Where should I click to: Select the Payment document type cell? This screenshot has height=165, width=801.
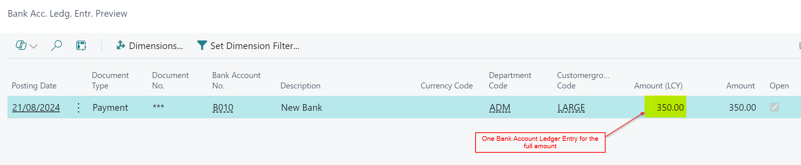click(110, 107)
